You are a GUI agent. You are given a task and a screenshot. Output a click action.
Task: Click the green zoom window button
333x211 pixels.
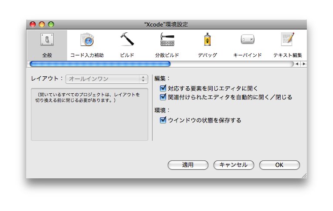coord(51,24)
